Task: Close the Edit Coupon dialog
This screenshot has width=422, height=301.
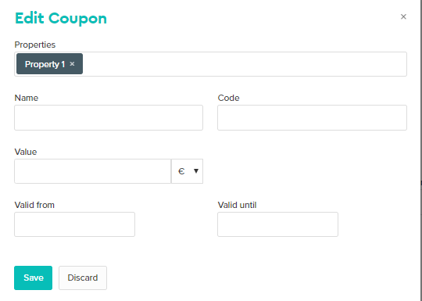Action: [403, 16]
